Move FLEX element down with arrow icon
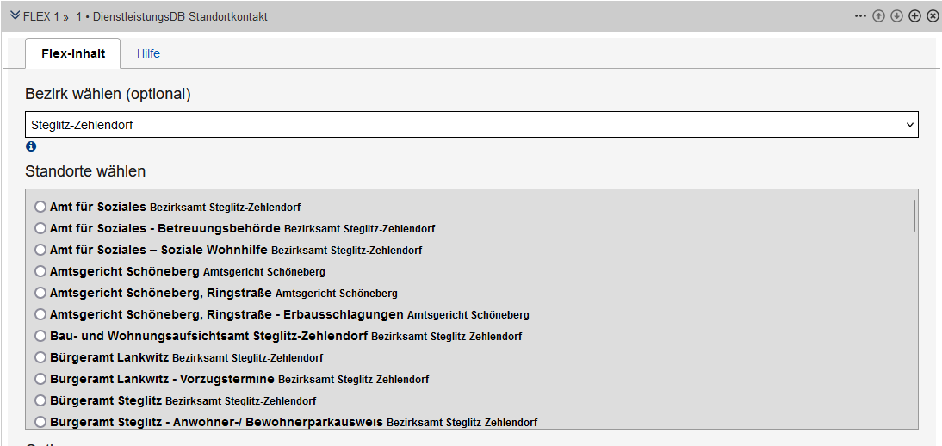Image resolution: width=942 pixels, height=446 pixels. [896, 16]
